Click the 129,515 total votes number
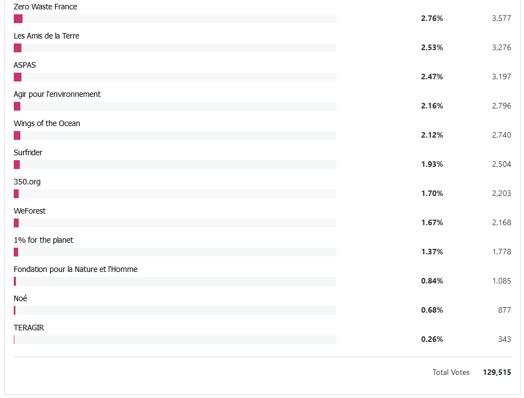The width and height of the screenshot is (524, 398). pos(497,373)
